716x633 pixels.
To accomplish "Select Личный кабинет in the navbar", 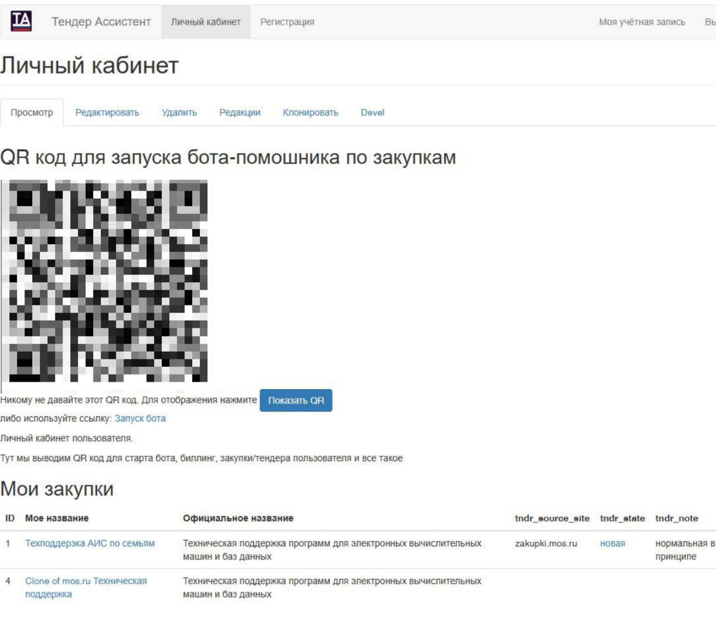I will tap(206, 22).
